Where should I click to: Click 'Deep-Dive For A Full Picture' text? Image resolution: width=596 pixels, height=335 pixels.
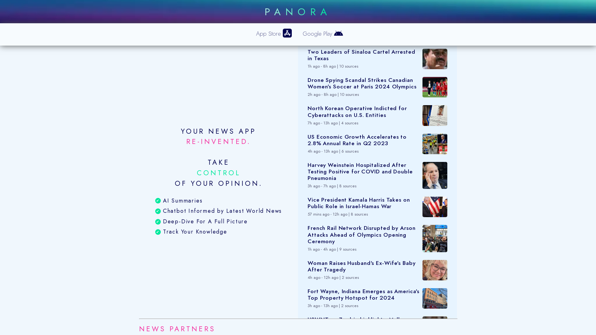205,222
